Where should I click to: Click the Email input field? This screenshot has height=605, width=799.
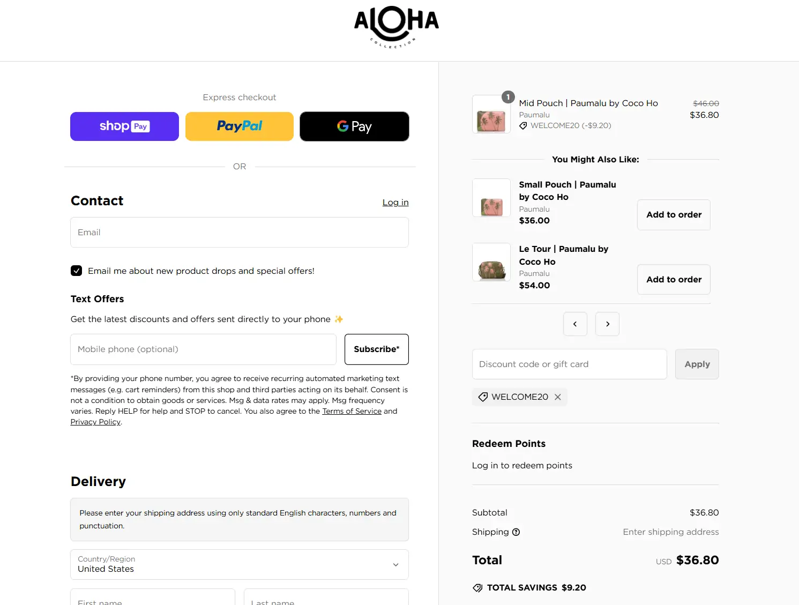240,233
